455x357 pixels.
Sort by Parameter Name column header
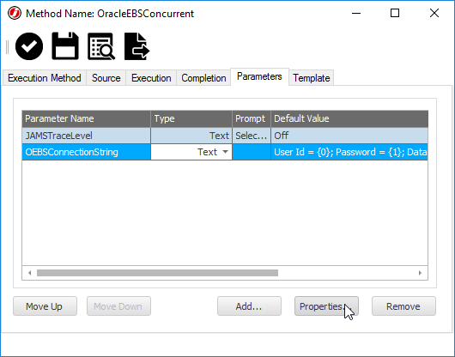pyautogui.click(x=86, y=118)
